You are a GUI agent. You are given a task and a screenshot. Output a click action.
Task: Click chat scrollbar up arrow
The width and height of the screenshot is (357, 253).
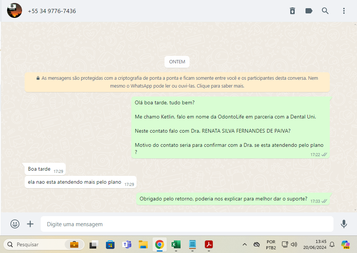click(355, 24)
